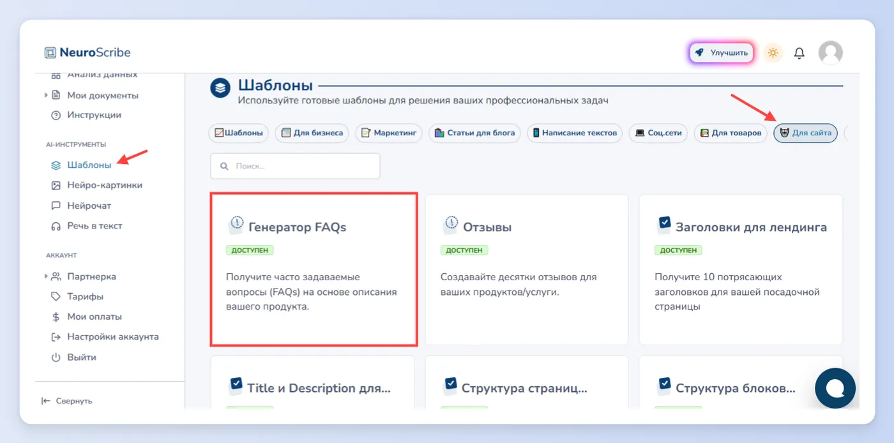894x443 pixels.
Task: Click the Заголовки для лендинга checkmark icon
Action: click(664, 225)
